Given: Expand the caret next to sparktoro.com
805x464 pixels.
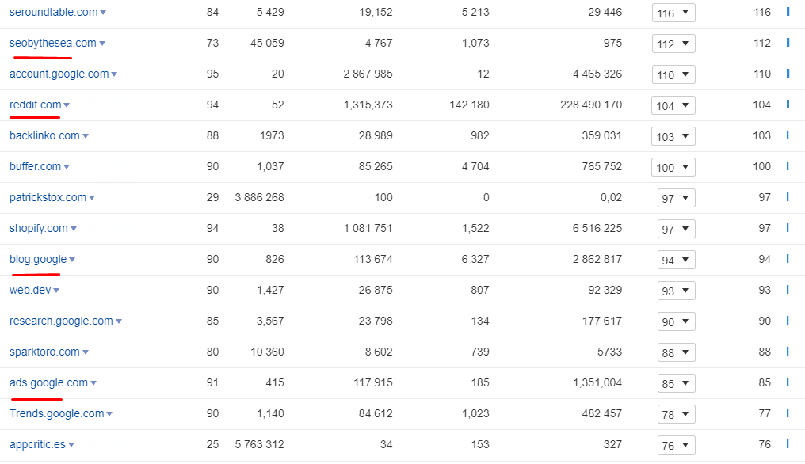Looking at the screenshot, I should (86, 352).
